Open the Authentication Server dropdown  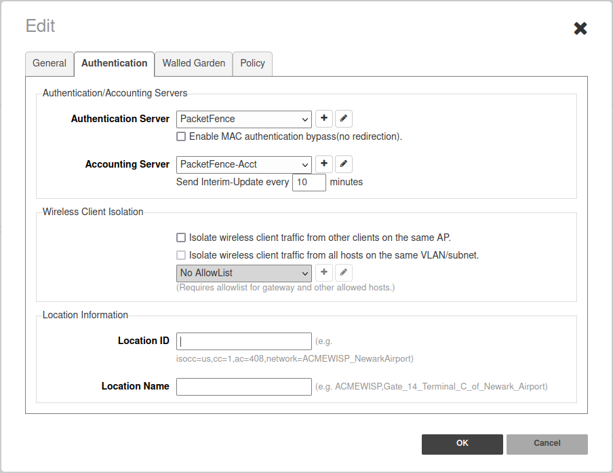(244, 119)
